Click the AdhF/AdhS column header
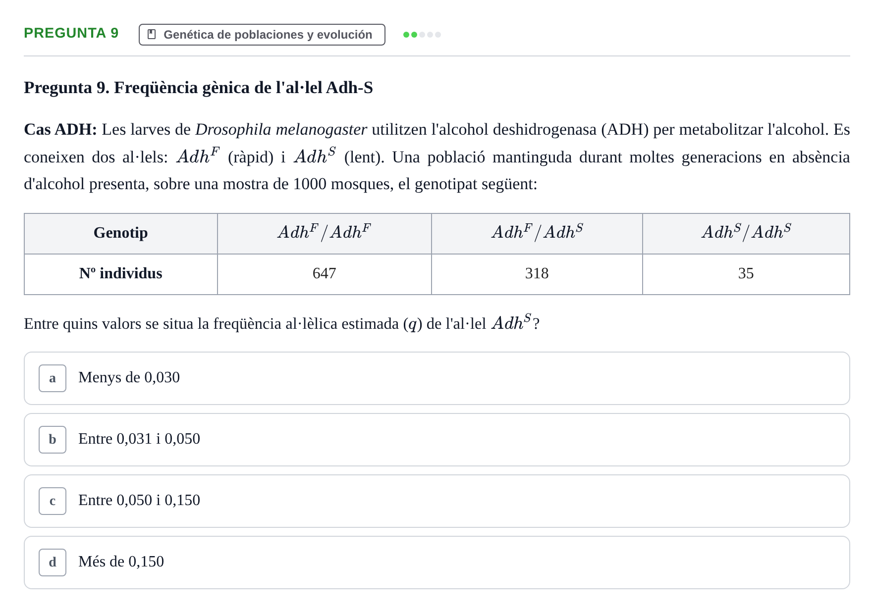 [537, 233]
